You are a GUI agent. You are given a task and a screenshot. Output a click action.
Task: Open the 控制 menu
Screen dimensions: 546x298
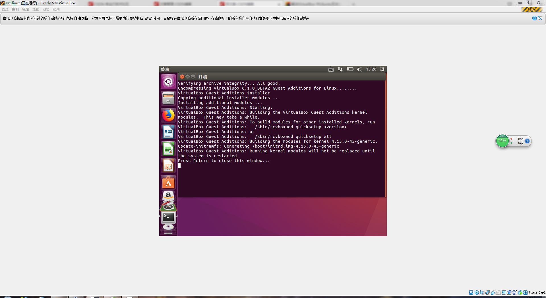point(15,9)
